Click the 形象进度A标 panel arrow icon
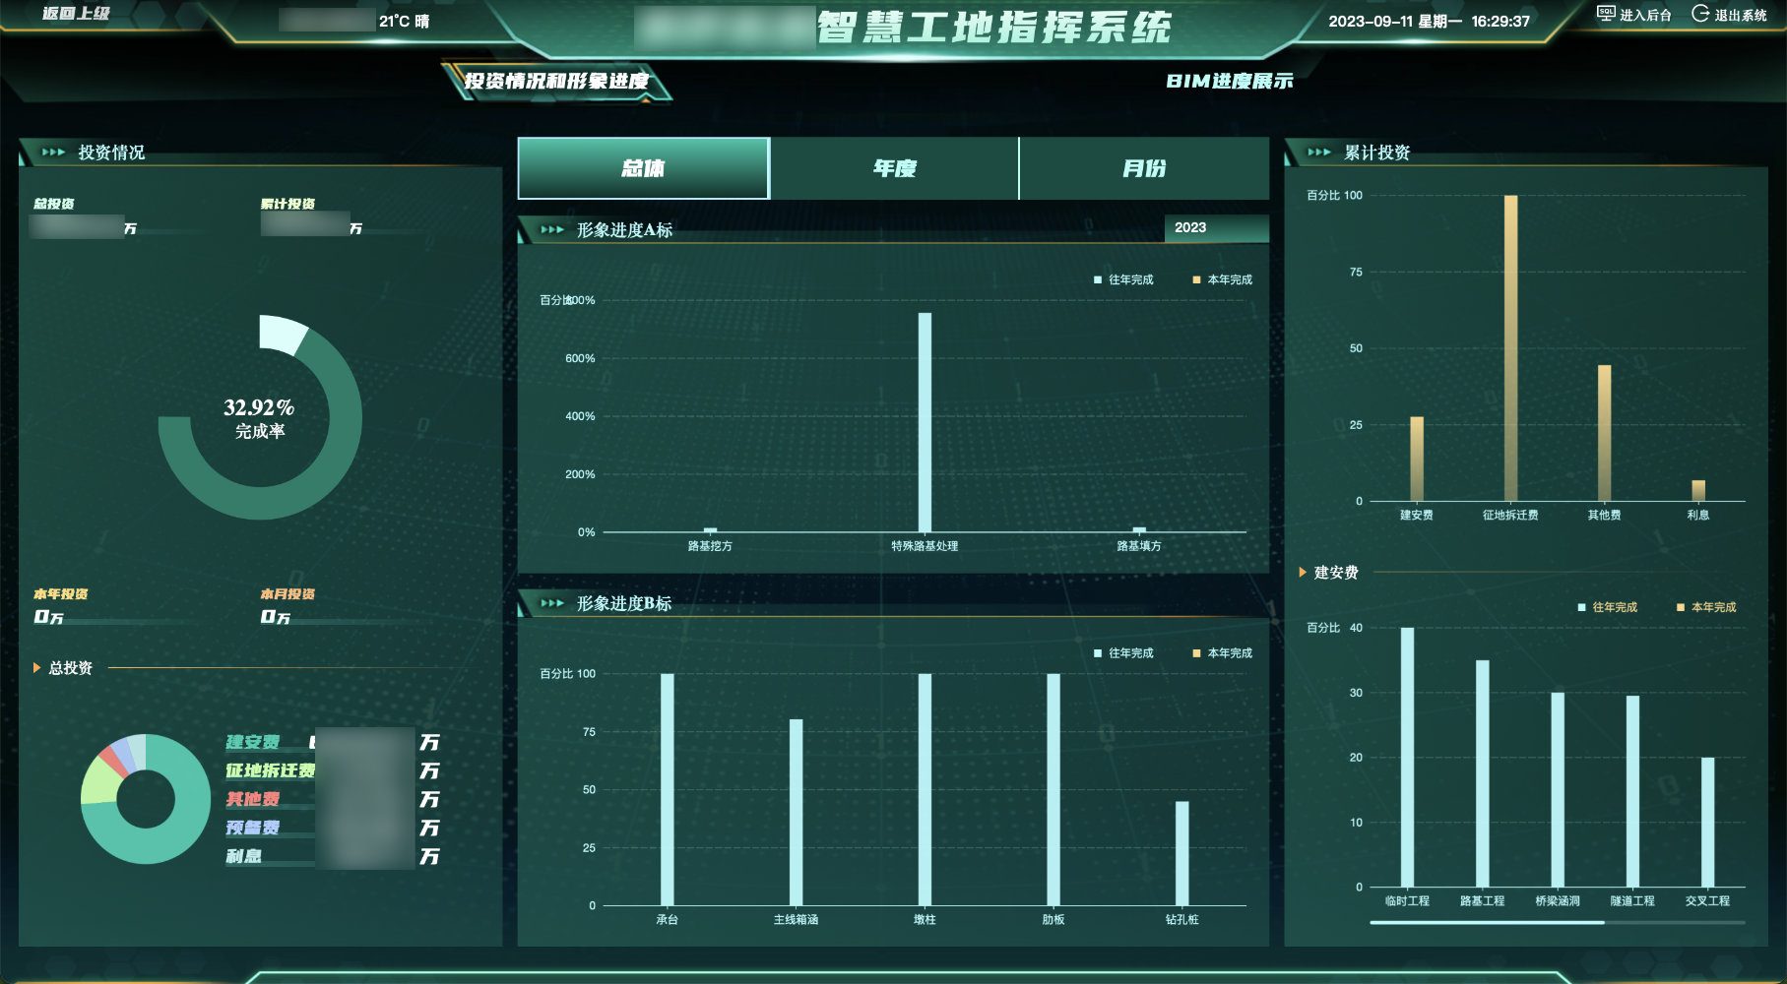1787x984 pixels. 552,230
